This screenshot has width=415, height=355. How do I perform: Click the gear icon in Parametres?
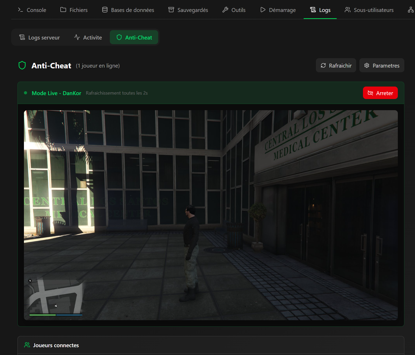point(367,65)
